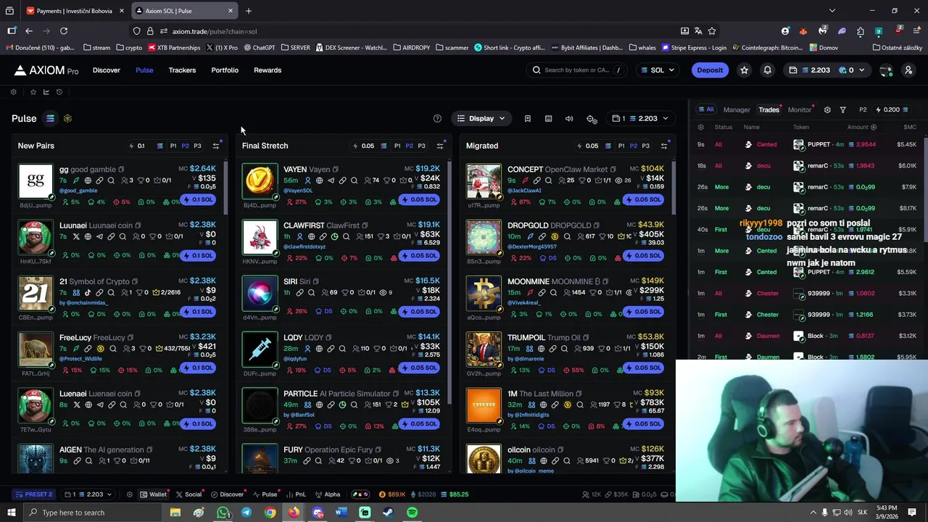Open the Portfolio nav menu
This screenshot has width=928, height=522.
point(225,70)
